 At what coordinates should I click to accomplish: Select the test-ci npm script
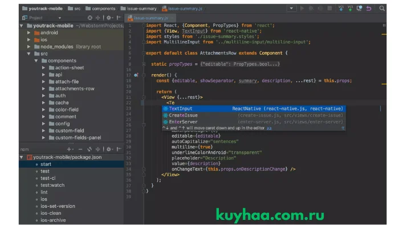pyautogui.click(x=48, y=178)
